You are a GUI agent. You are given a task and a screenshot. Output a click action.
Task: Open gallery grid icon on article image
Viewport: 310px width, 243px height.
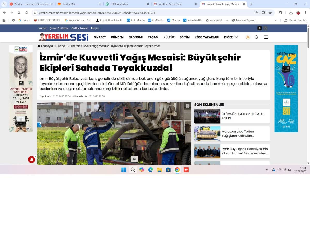pos(188,106)
